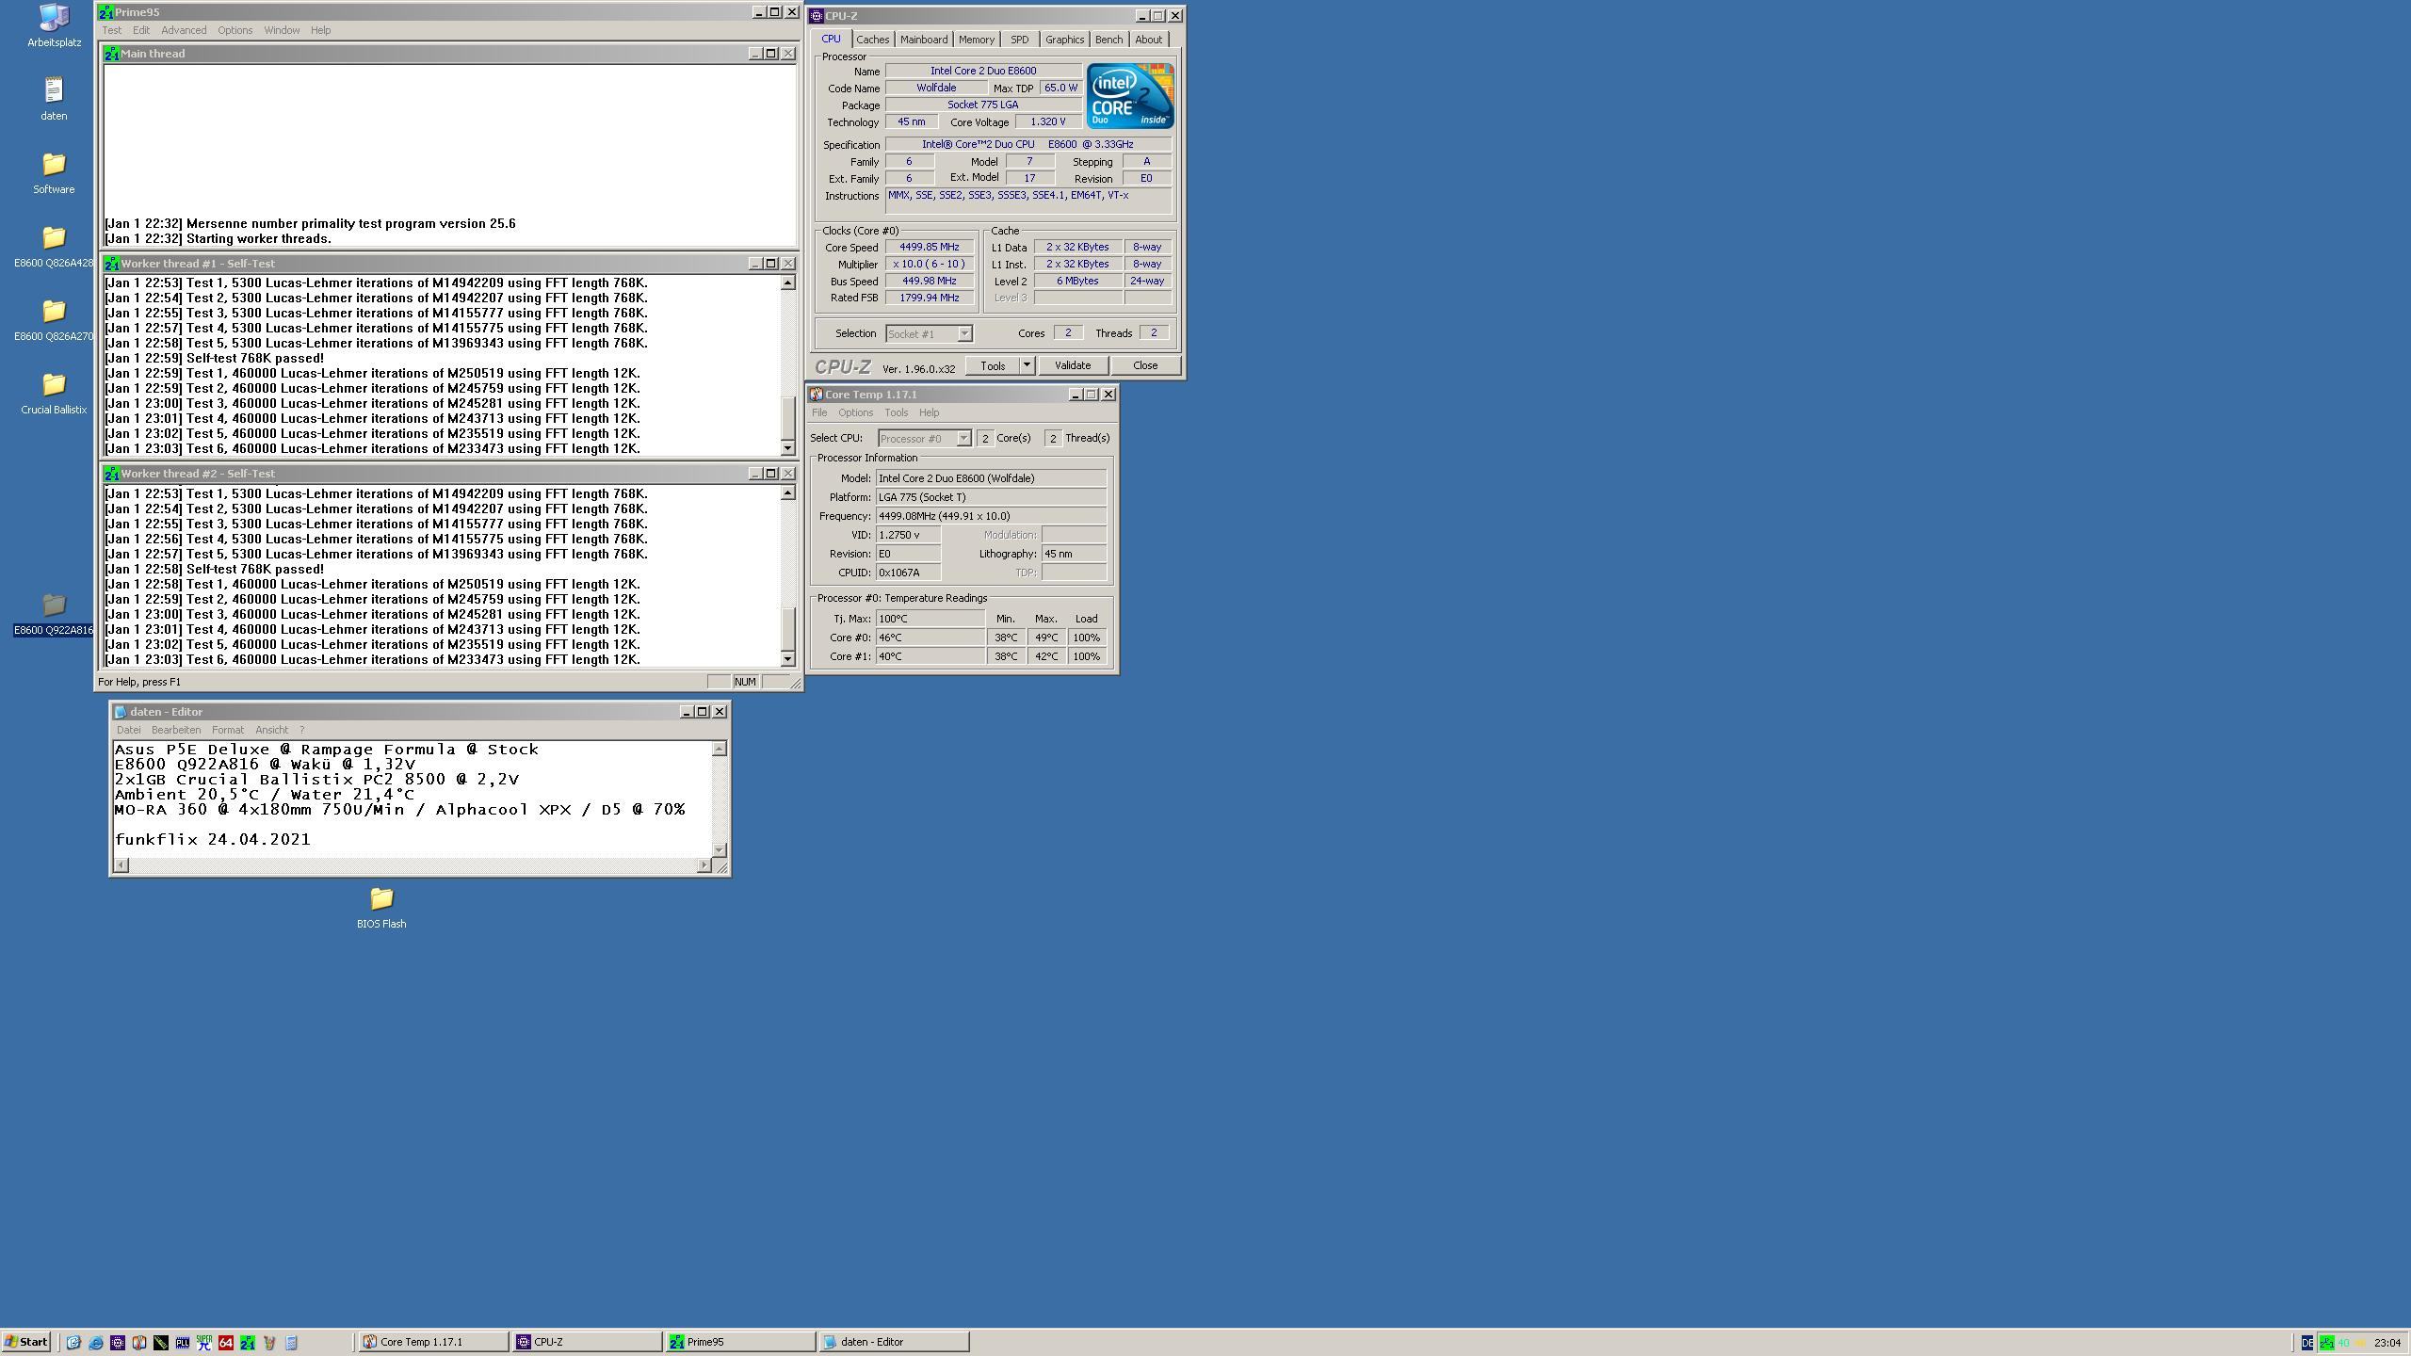
Task: Switch to daten - Editor taskbar button
Action: [x=894, y=1343]
